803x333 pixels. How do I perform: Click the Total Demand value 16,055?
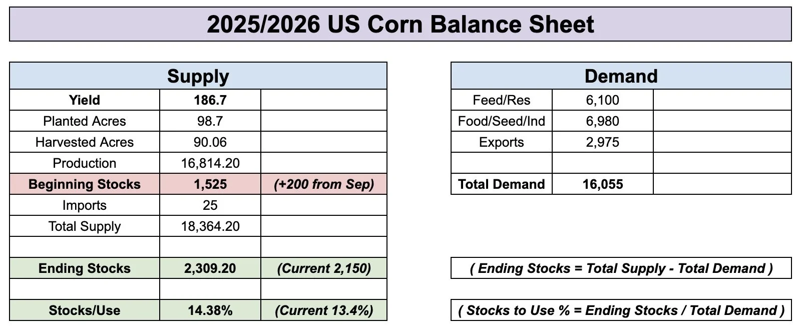[x=603, y=184]
